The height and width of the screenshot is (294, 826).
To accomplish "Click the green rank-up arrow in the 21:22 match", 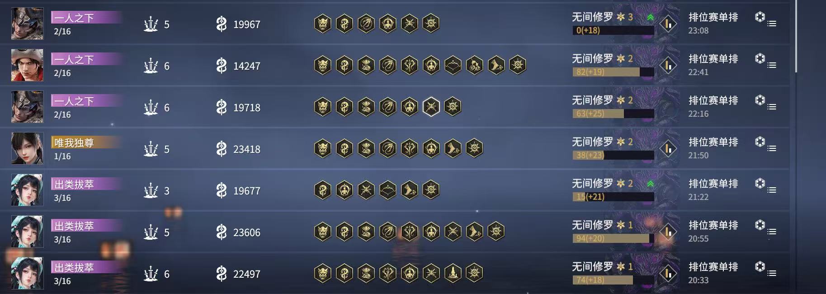I will [x=650, y=184].
